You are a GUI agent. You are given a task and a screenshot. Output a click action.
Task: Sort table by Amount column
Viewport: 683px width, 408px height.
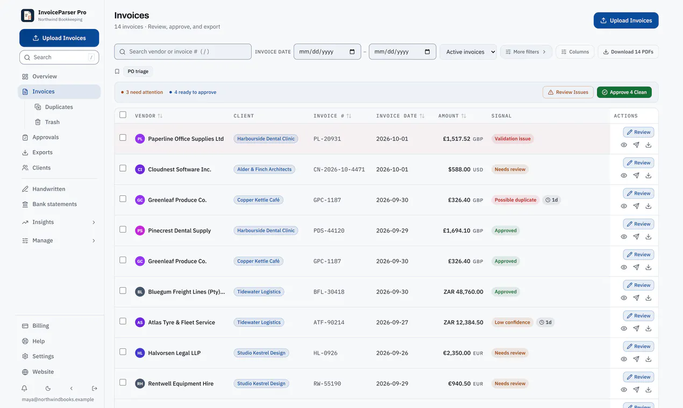click(x=452, y=115)
